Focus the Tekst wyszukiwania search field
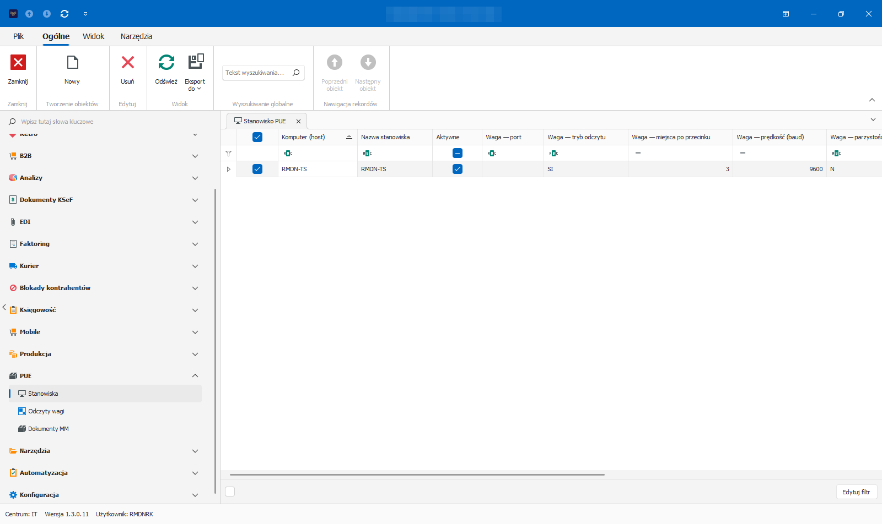882x524 pixels. coord(255,73)
